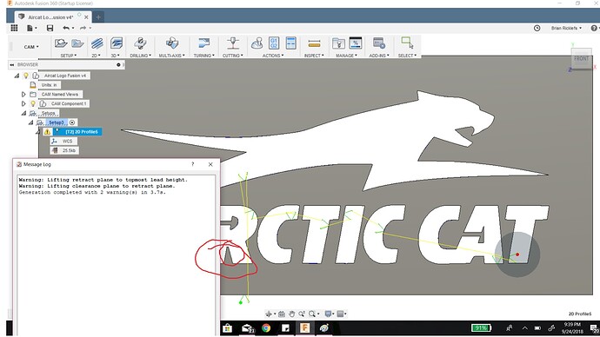600x337 pixels.
Task: Click the Look At camera icon
Action: (x=281, y=314)
